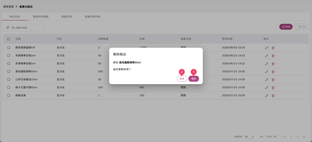Image resolution: width=312 pixels, height=142 pixels.
Task: Open the rows-per-page dropdown showing 20
Action: click(x=250, y=137)
